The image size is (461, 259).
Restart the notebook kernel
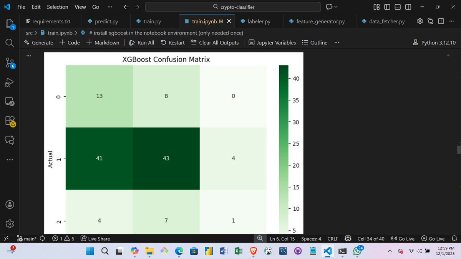172,43
